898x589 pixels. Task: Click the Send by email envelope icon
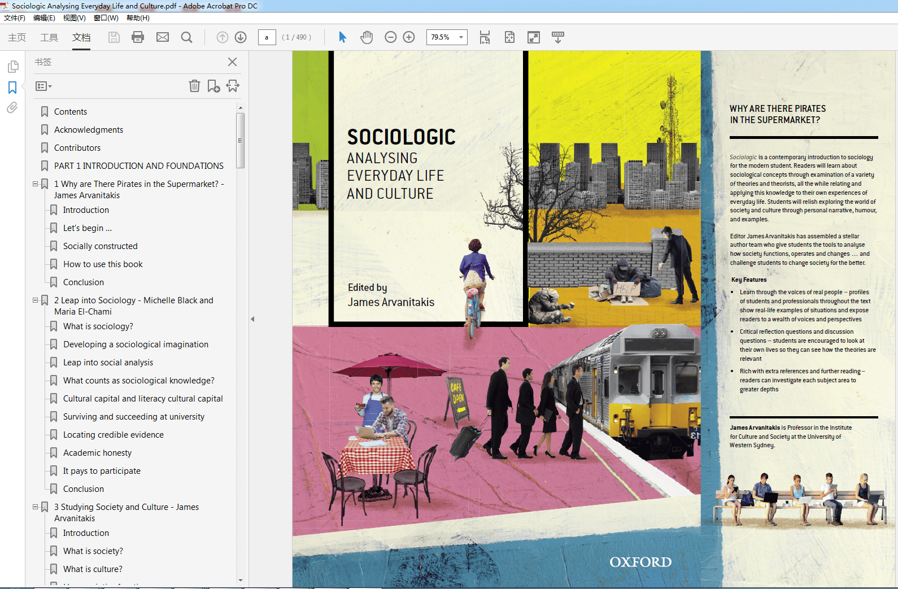(163, 37)
